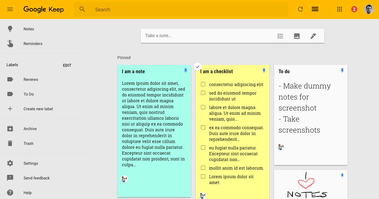
Task: Click Create new label
Action: tap(38, 109)
